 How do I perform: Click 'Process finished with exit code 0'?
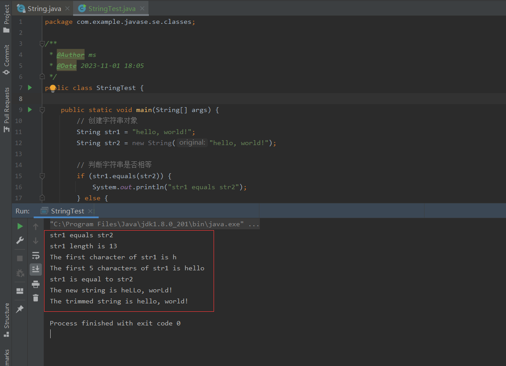[115, 323]
